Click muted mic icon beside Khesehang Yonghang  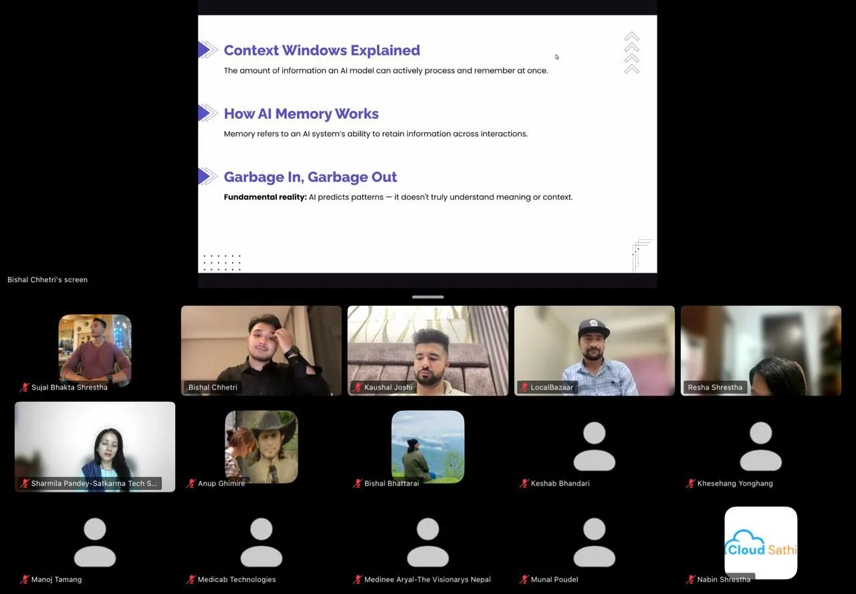tap(691, 484)
